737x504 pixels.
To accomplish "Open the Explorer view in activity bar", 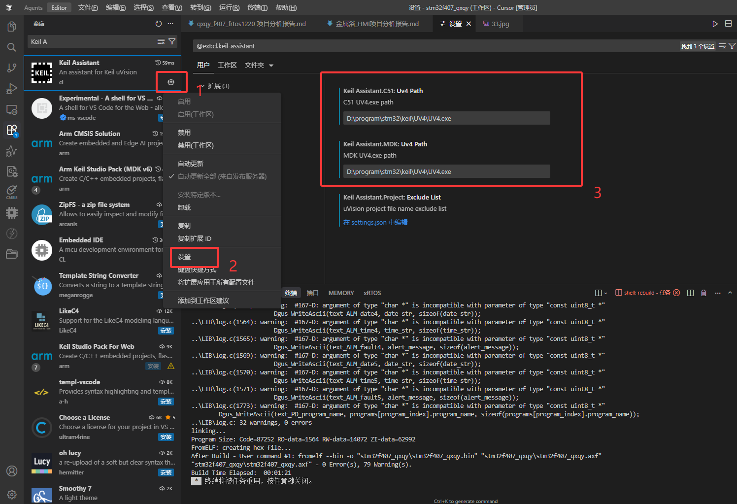I will tap(12, 26).
